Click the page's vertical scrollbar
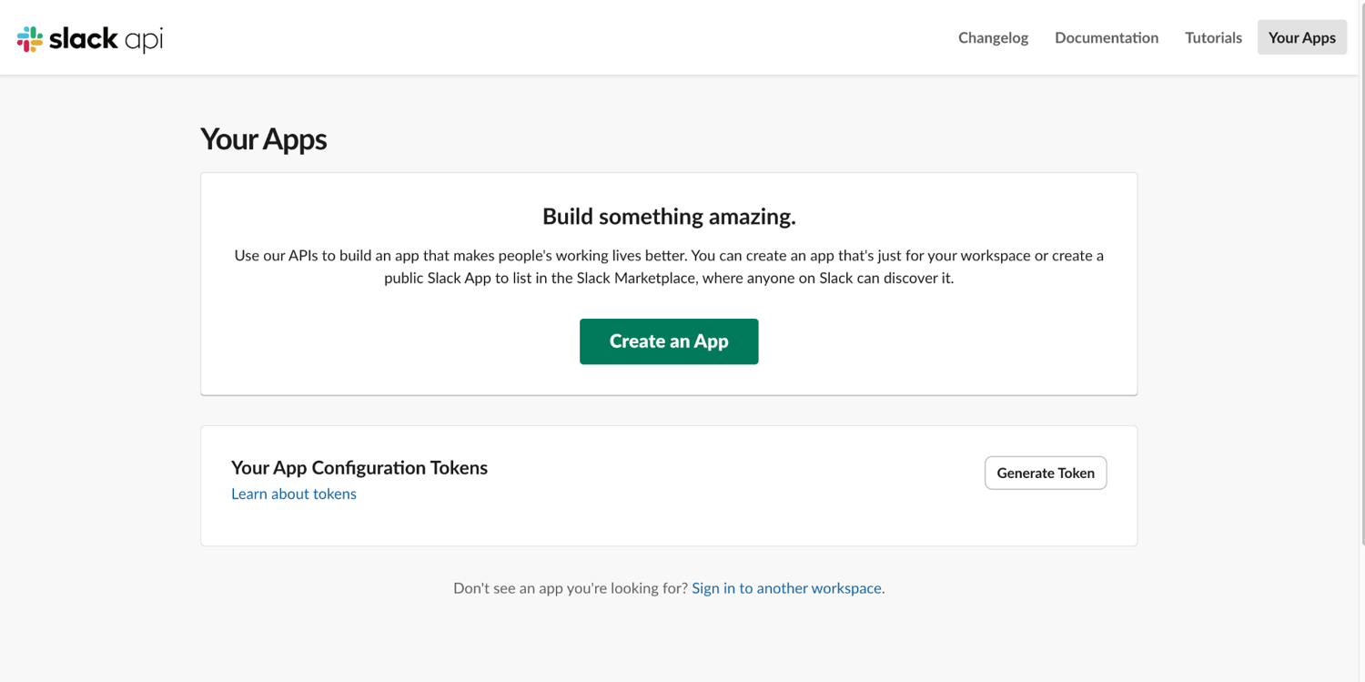The image size is (1365, 682). pos(1361,273)
